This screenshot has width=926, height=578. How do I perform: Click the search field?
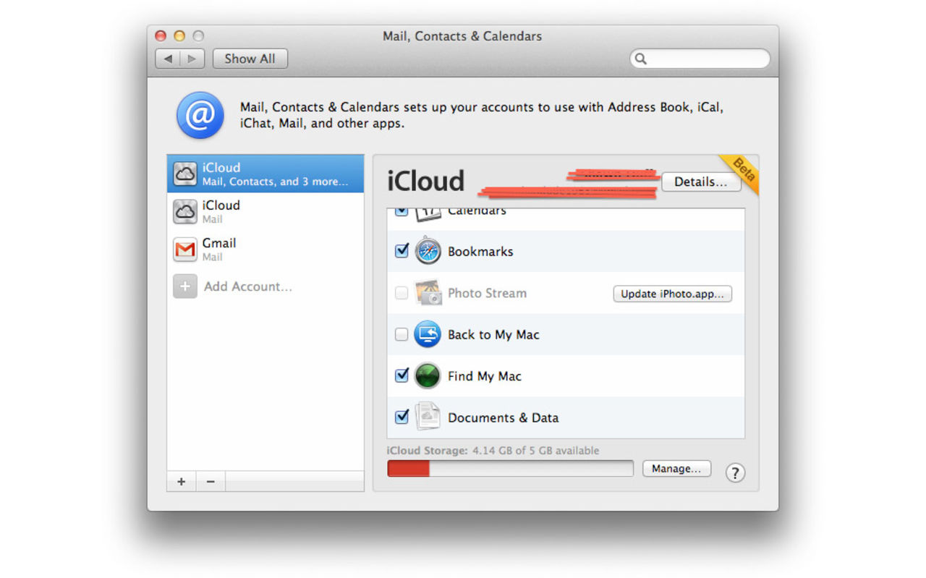[699, 59]
